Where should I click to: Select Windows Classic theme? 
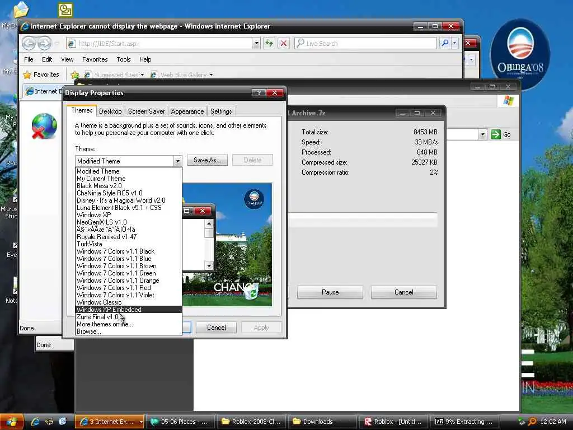click(128, 302)
